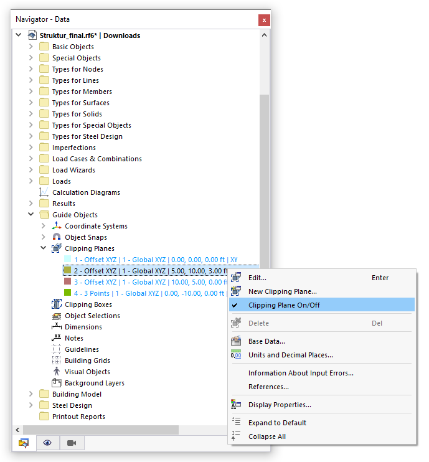
Task: Click the Guidelines dotted square icon
Action: [56, 349]
